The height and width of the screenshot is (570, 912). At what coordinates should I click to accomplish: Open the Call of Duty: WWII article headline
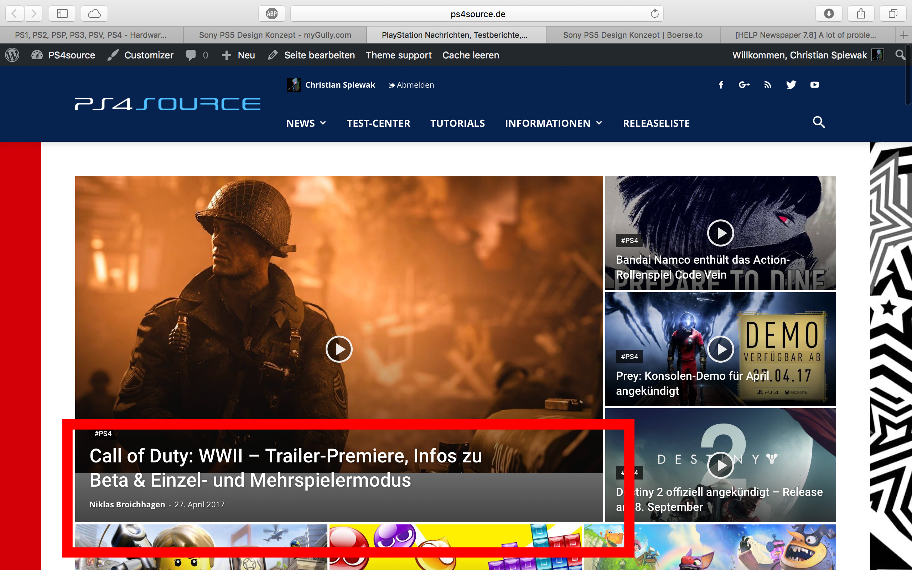tap(286, 467)
